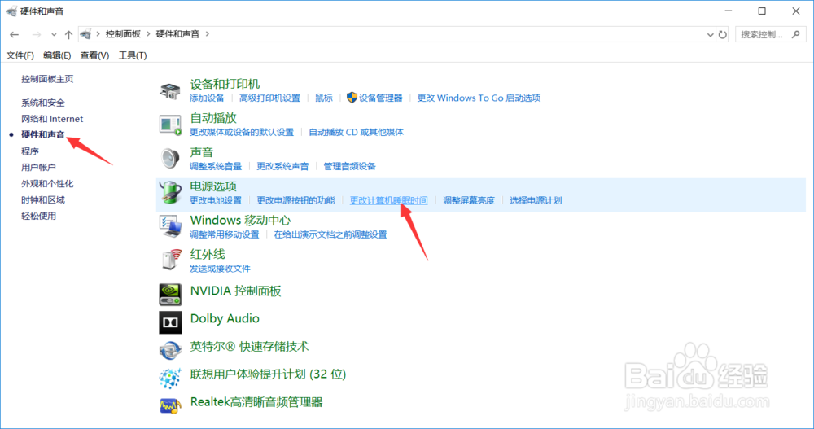Open the 查看(V) menu
The width and height of the screenshot is (814, 429).
(x=94, y=55)
